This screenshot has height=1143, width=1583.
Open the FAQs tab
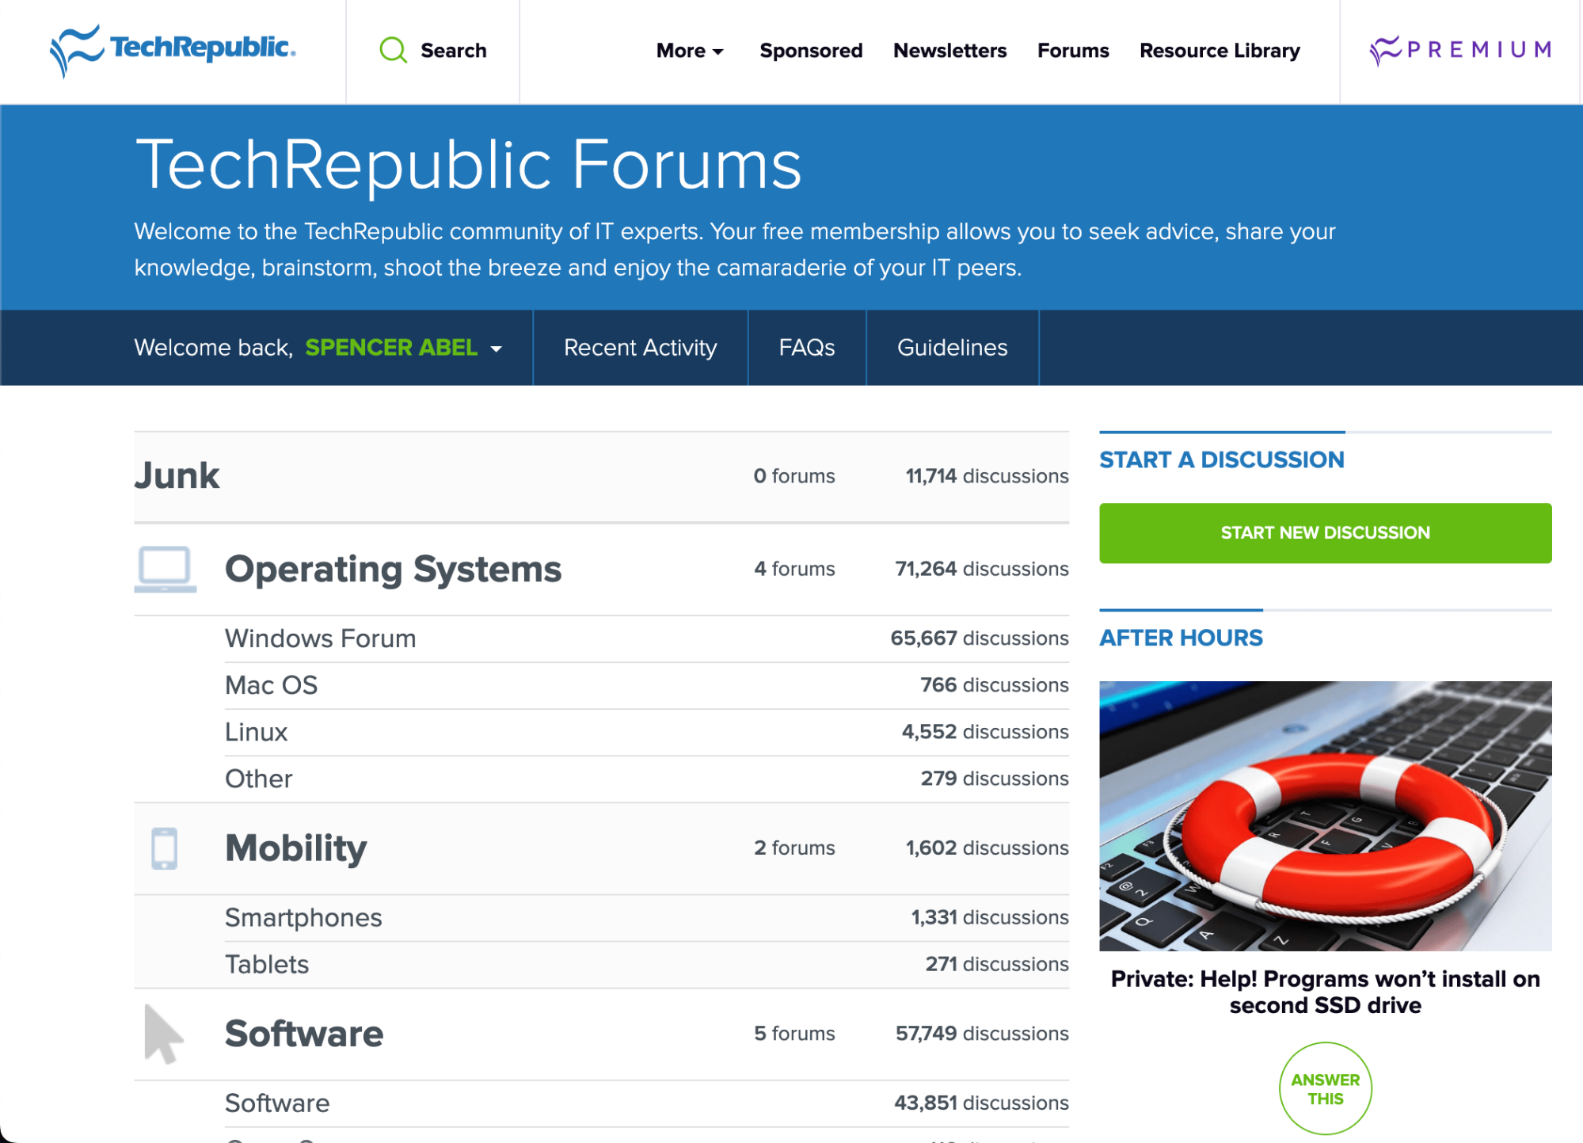pos(807,348)
